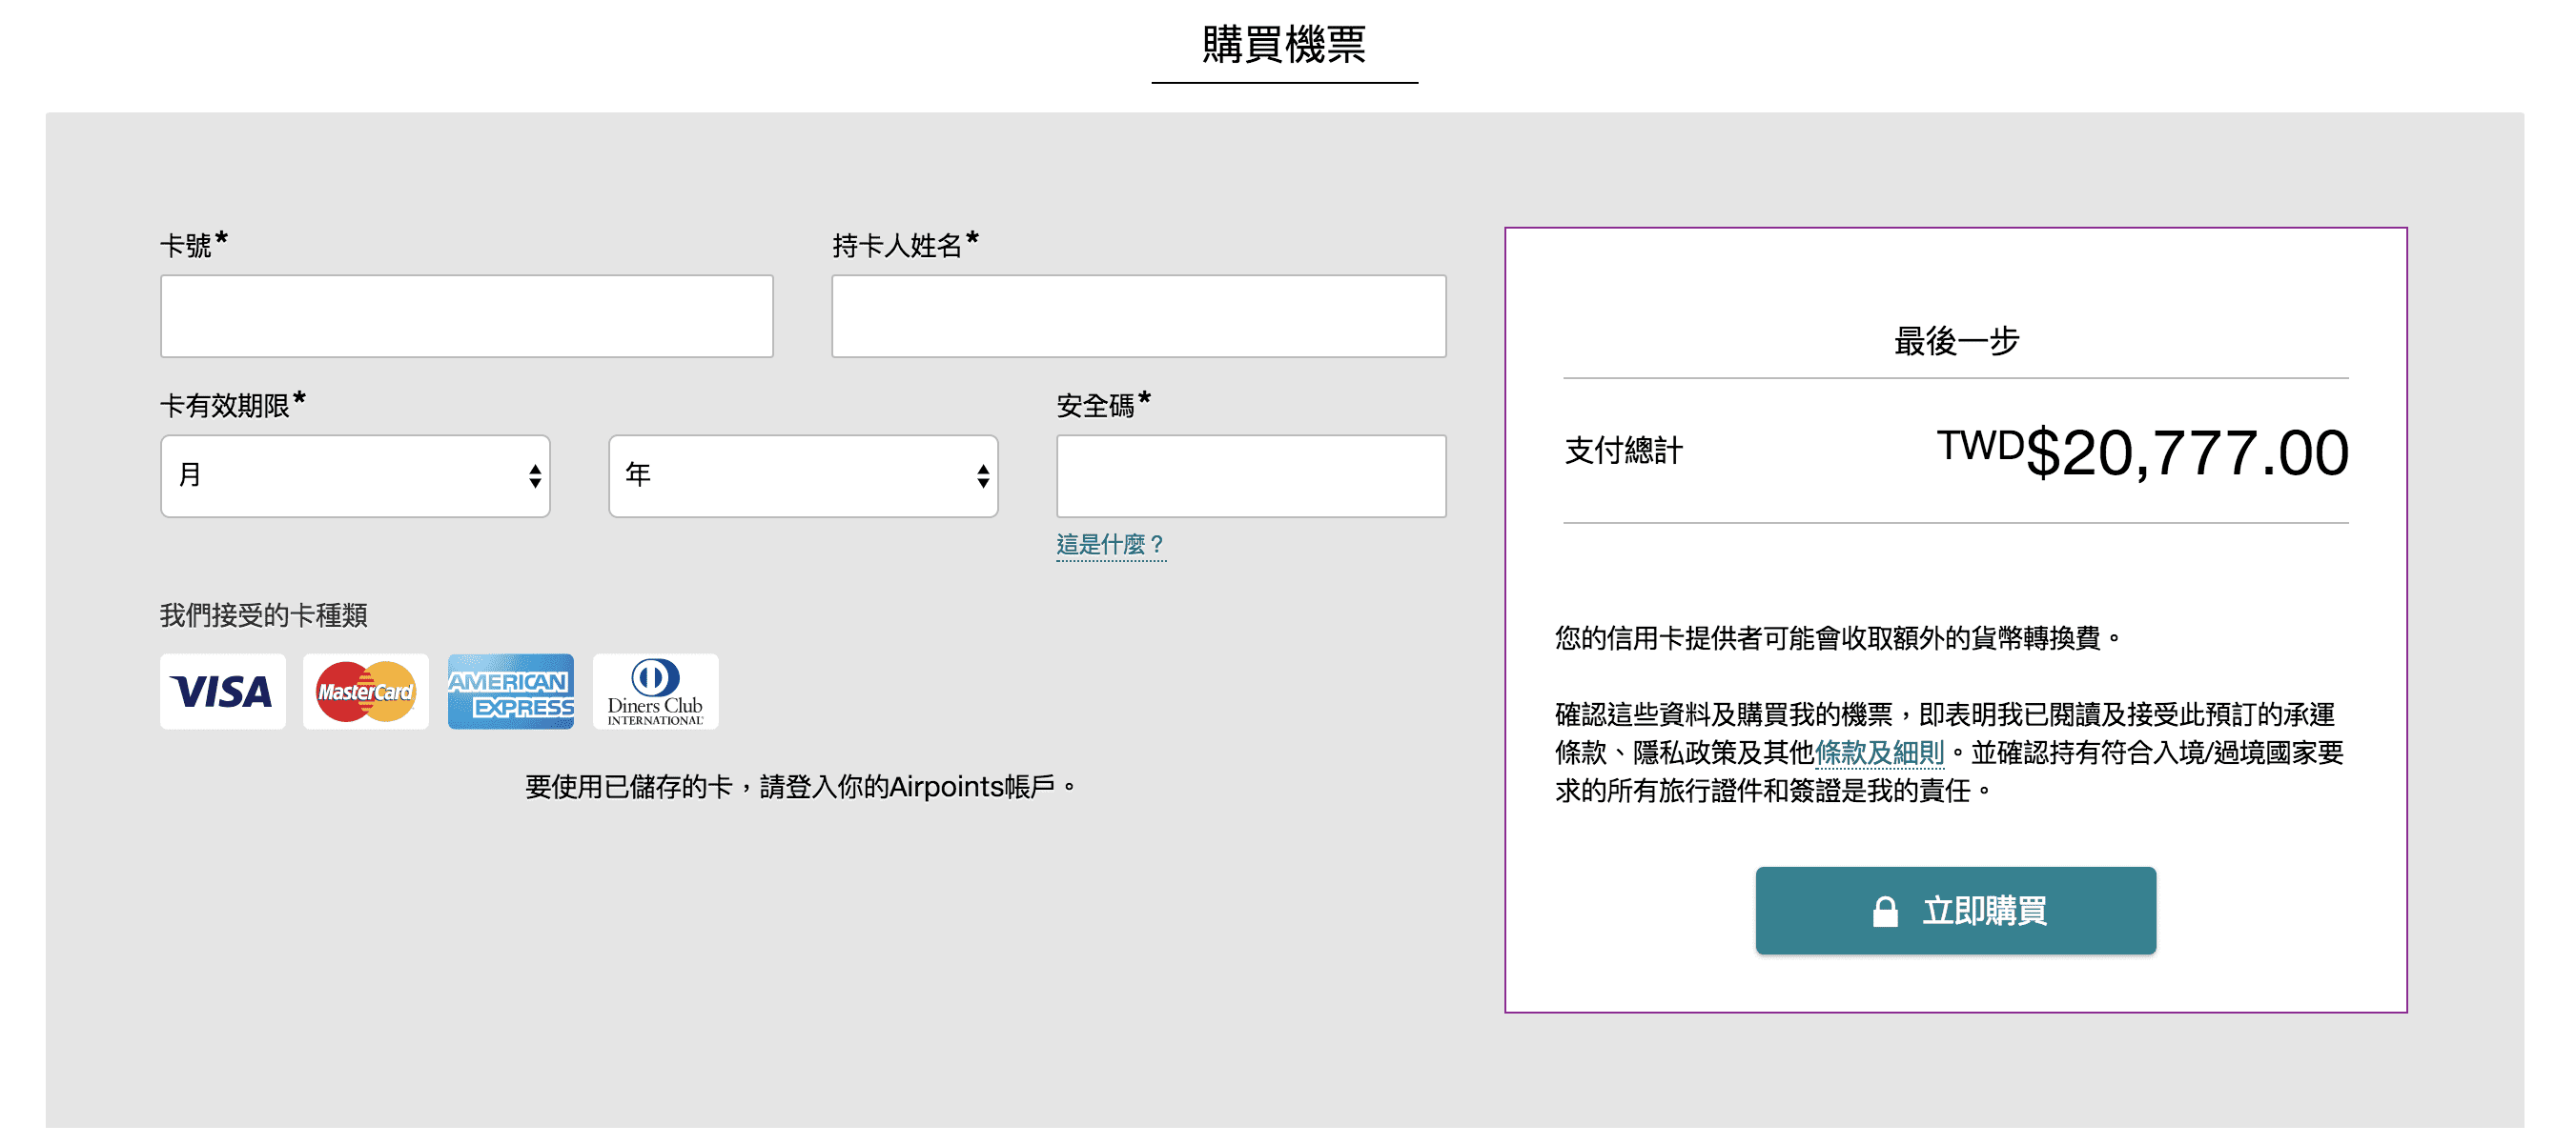Click the security code question icon

(1111, 543)
